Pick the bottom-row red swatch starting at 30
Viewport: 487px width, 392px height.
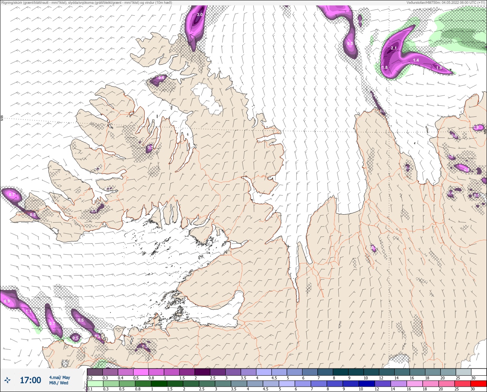(x=478, y=384)
